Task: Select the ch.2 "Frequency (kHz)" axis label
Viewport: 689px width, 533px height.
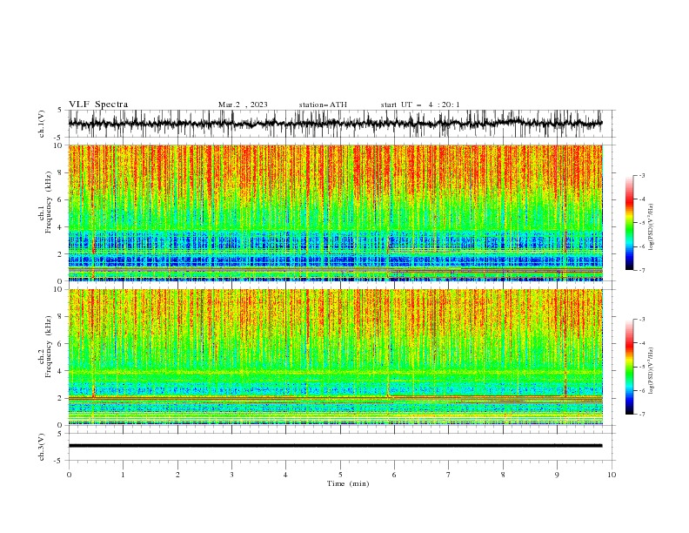Action: click(x=48, y=346)
